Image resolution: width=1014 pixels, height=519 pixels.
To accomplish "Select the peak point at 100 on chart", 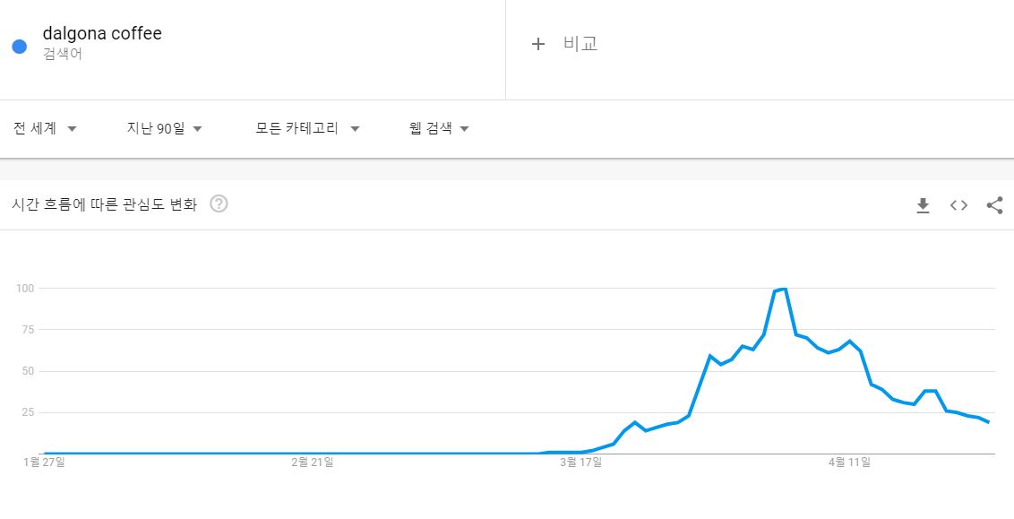I will click(x=785, y=289).
